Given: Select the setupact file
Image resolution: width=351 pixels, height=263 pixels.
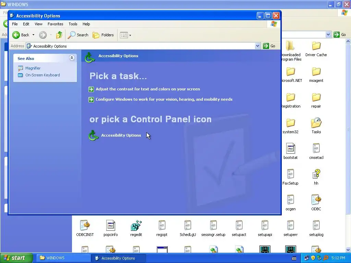Looking at the screenshot, I should coord(239,228).
